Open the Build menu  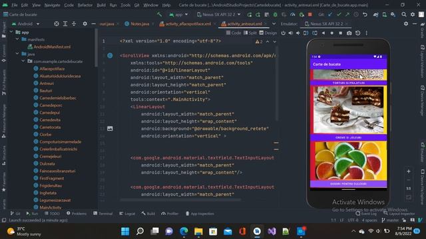(x=101, y=5)
